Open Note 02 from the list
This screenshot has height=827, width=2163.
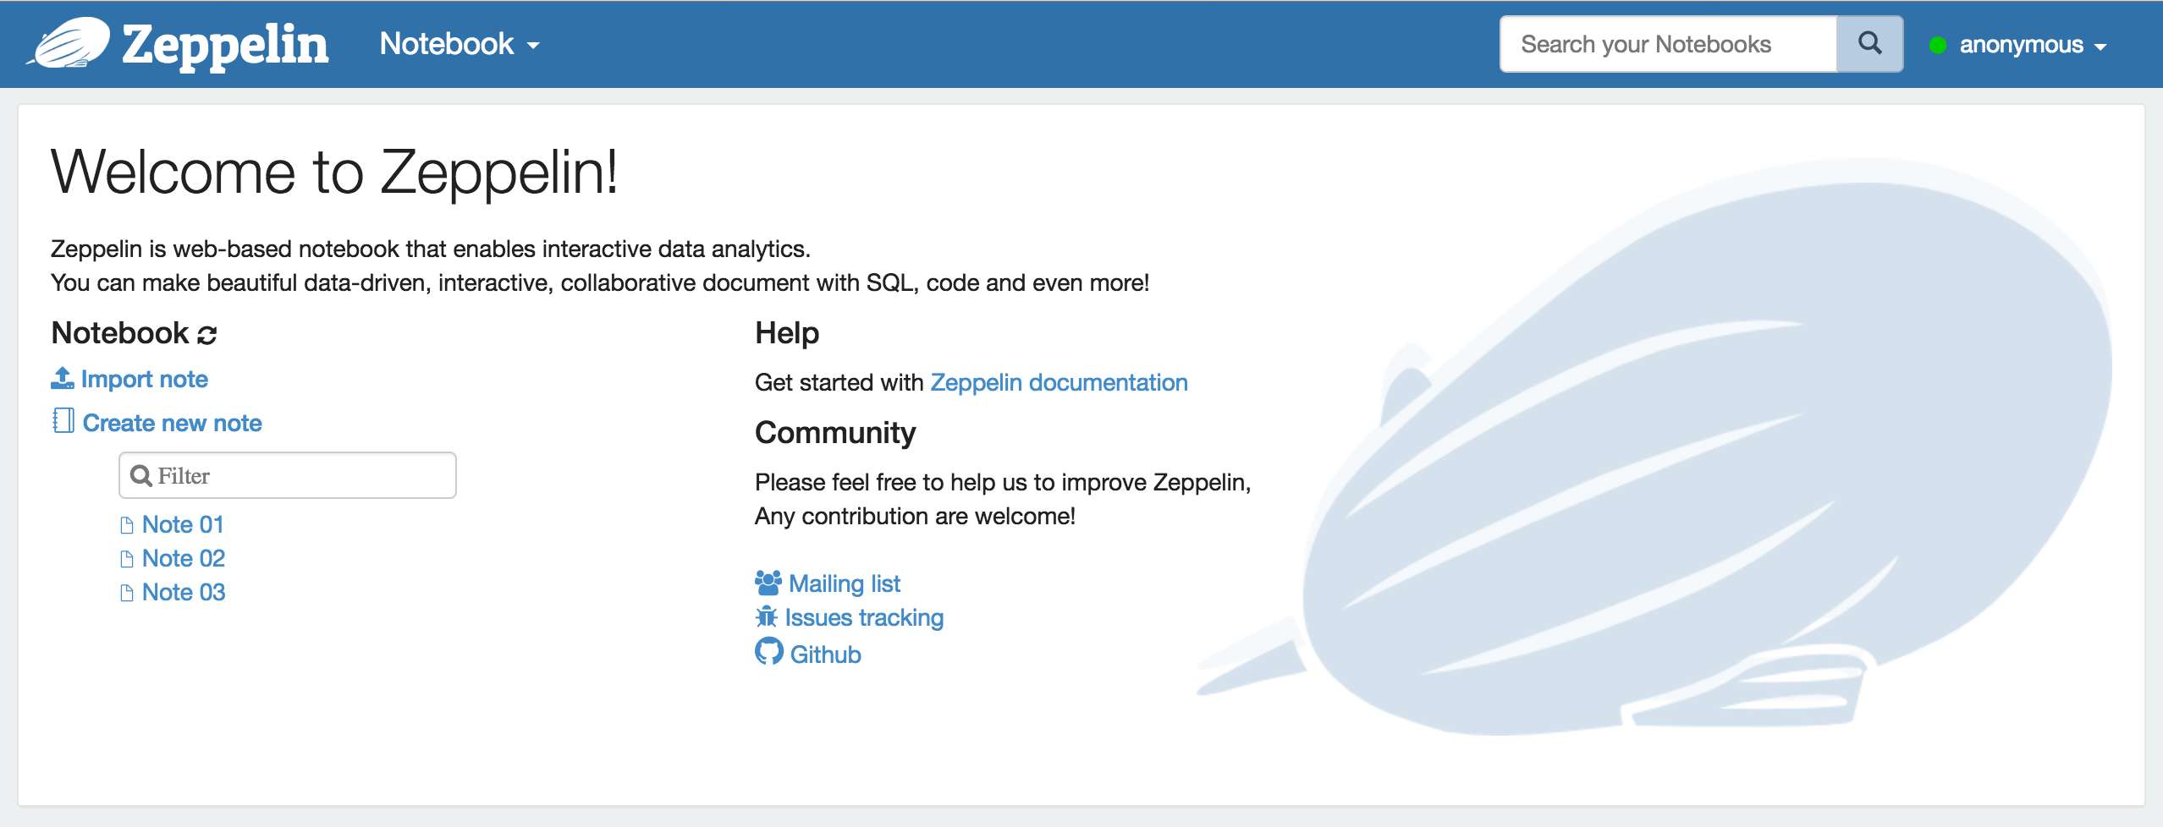tap(183, 558)
